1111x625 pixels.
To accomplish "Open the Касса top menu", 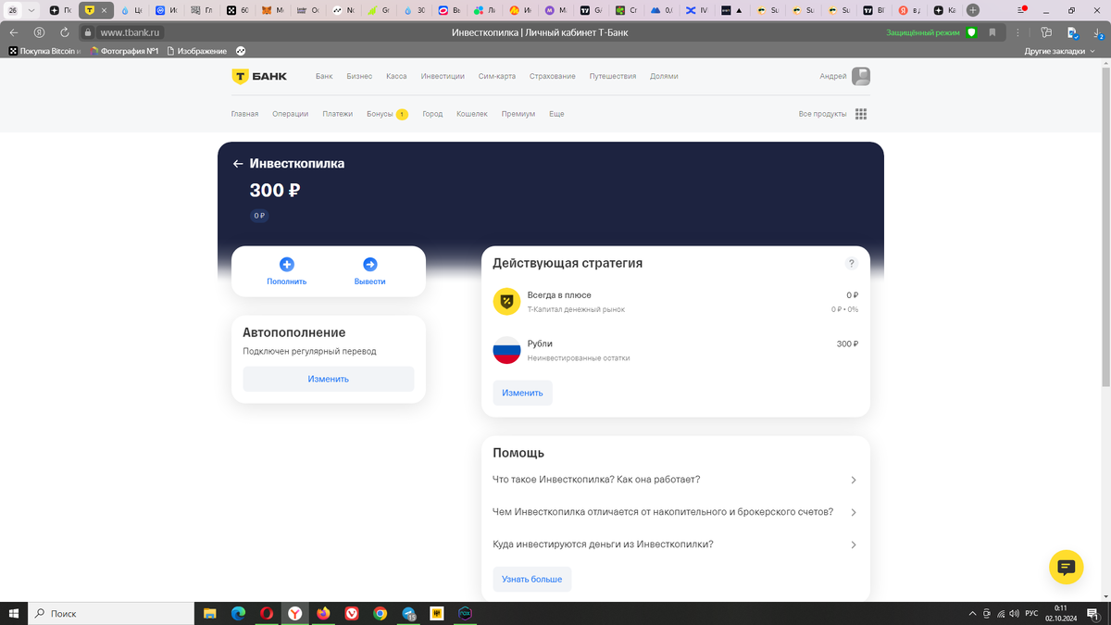I will tap(396, 76).
